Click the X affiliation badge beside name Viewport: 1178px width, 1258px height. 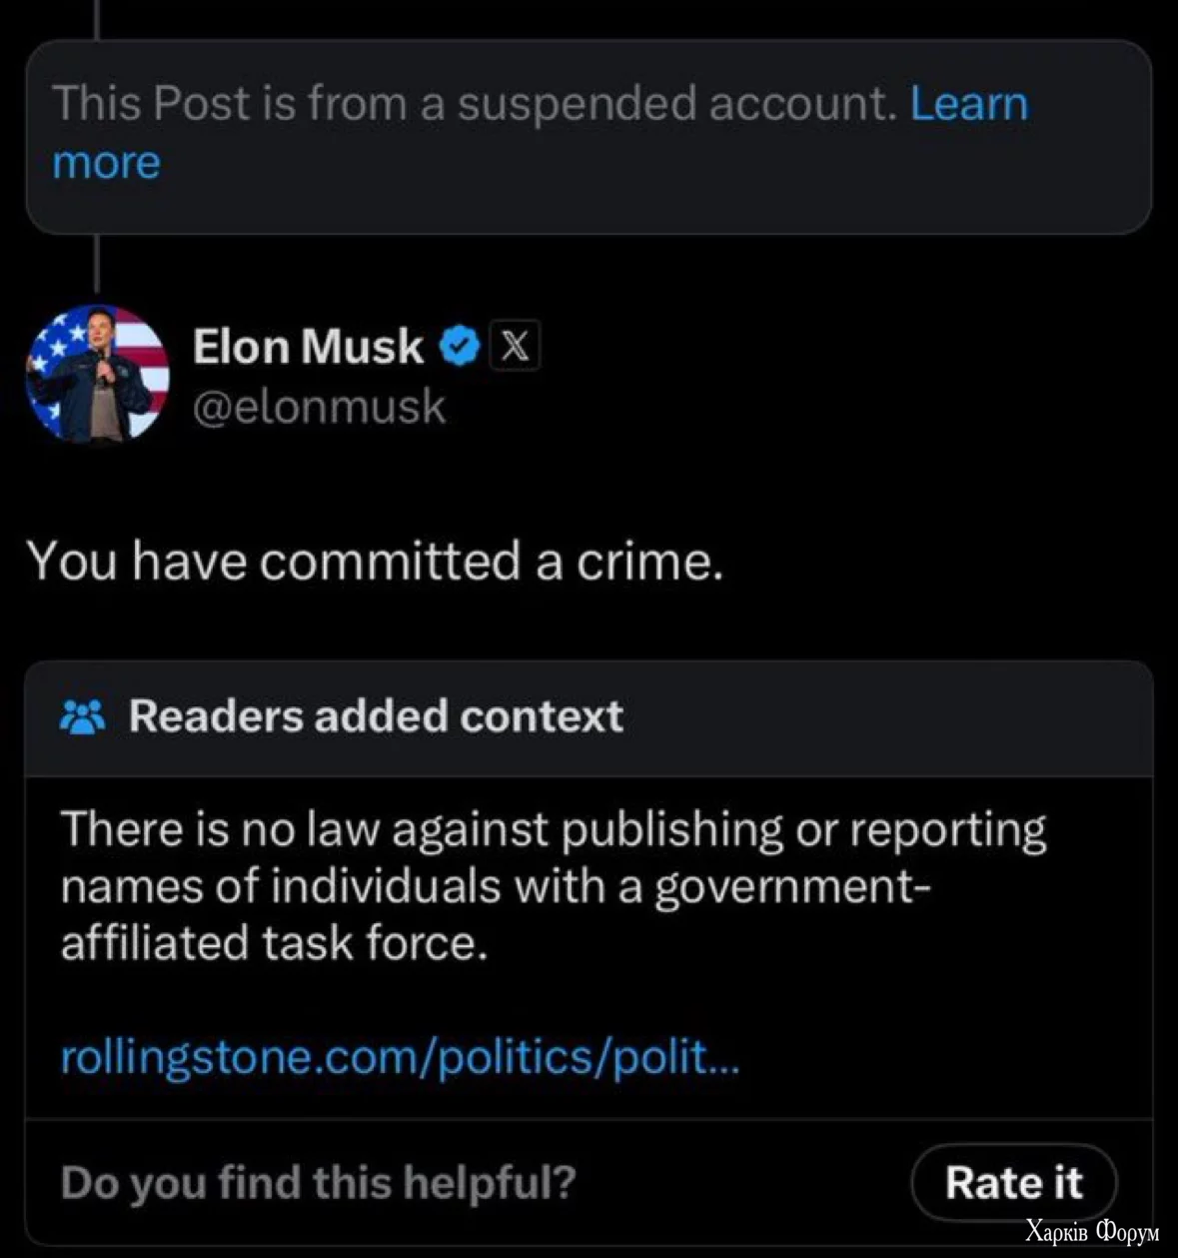(x=515, y=347)
